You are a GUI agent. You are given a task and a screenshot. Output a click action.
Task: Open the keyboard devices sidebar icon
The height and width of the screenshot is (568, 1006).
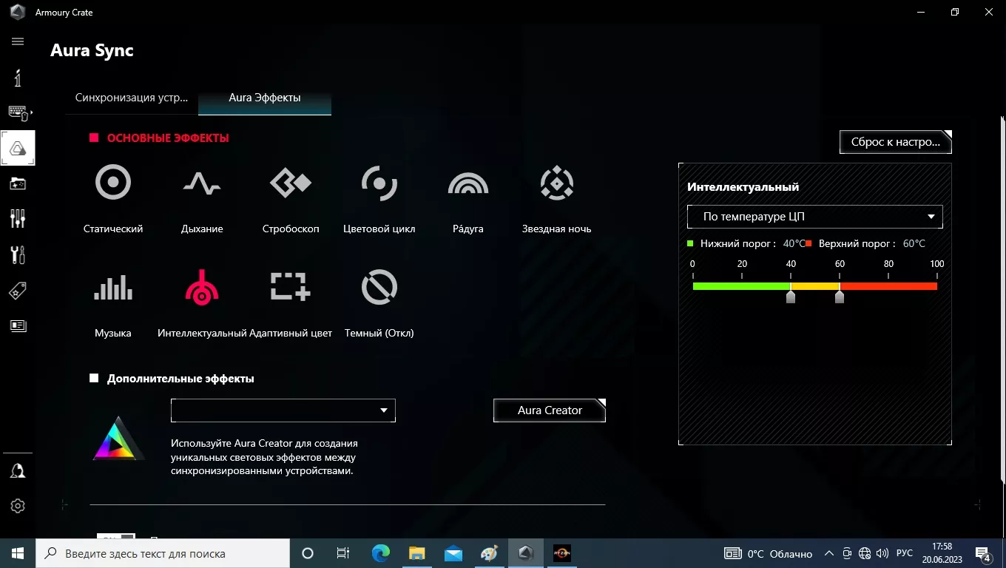[18, 112]
